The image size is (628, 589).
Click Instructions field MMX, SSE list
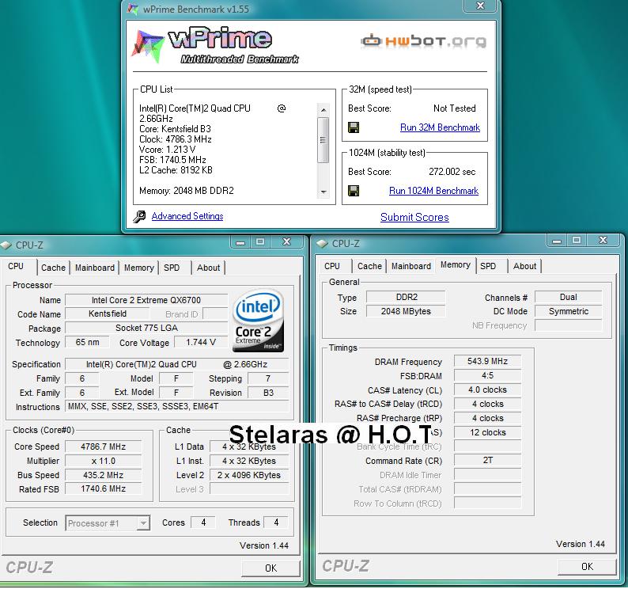[x=176, y=407]
